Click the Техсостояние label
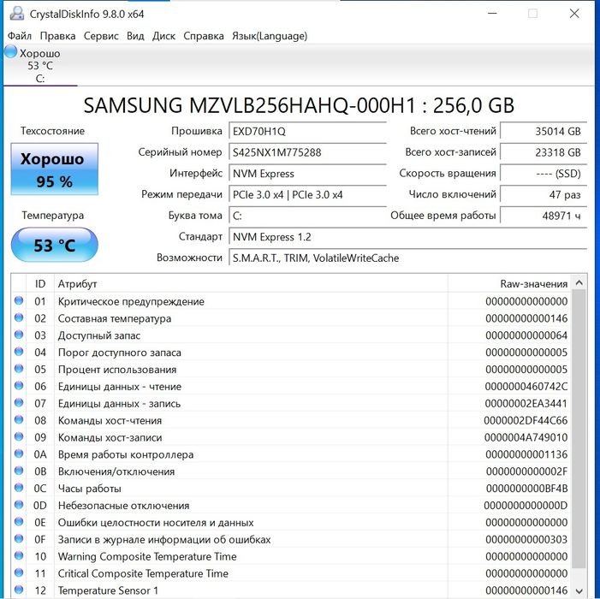The height and width of the screenshot is (599, 600). (52, 131)
